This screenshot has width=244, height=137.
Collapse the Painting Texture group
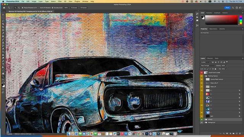204,76
